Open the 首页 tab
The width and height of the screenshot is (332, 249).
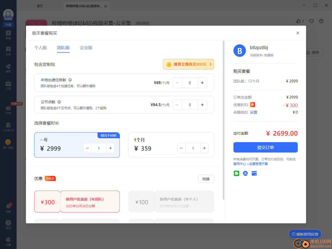pos(40,6)
